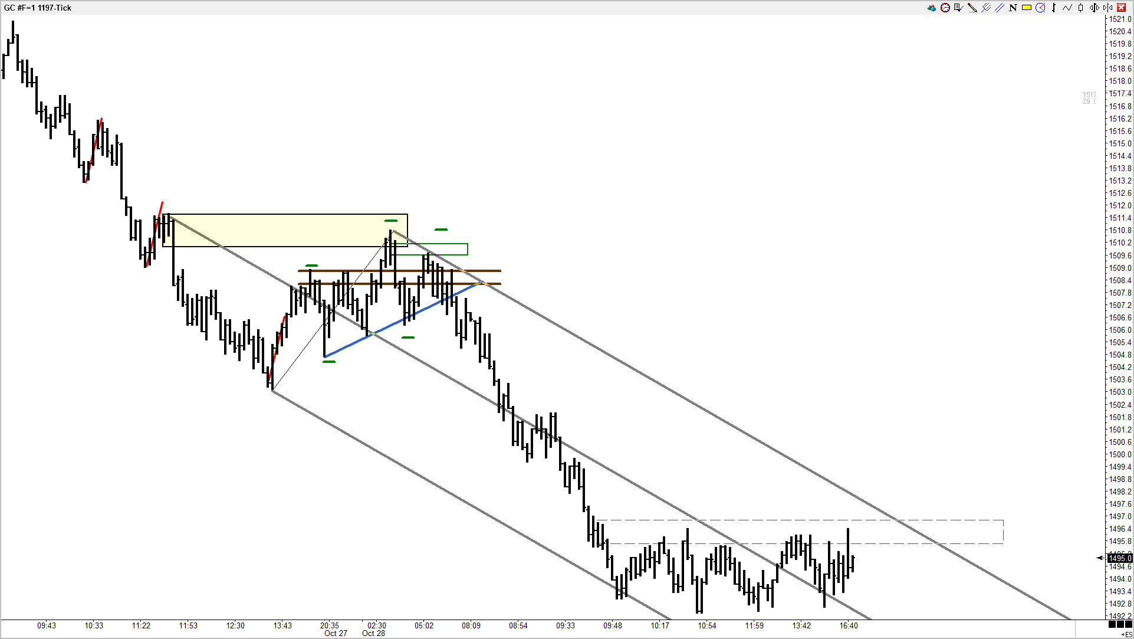The width and height of the screenshot is (1134, 639).
Task: Click the +ES label at bottom right
Action: pyautogui.click(x=1126, y=635)
